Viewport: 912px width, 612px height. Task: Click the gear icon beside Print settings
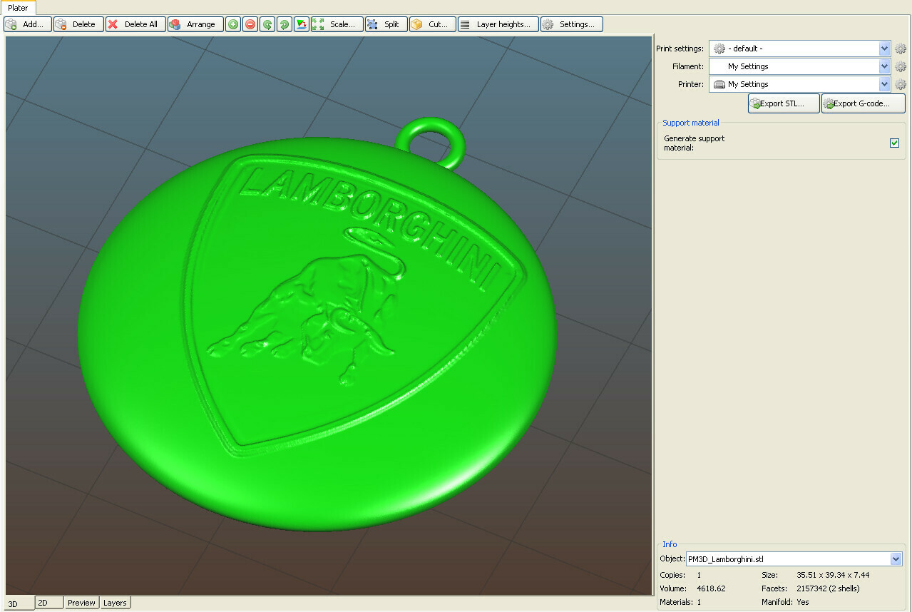coord(901,49)
